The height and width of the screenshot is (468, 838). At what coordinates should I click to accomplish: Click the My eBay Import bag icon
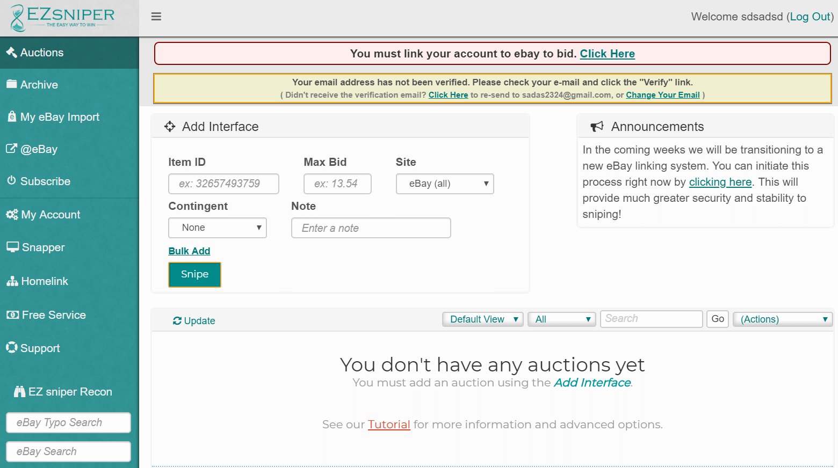[x=12, y=116]
